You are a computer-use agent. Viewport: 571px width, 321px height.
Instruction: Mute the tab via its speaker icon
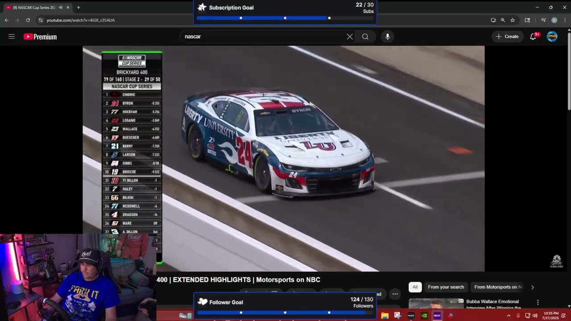coord(61,8)
